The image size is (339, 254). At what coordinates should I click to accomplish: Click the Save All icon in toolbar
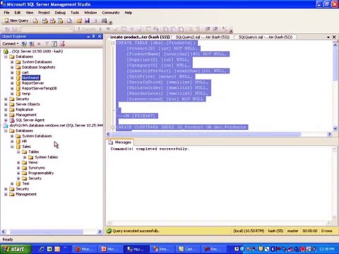coord(95,20)
